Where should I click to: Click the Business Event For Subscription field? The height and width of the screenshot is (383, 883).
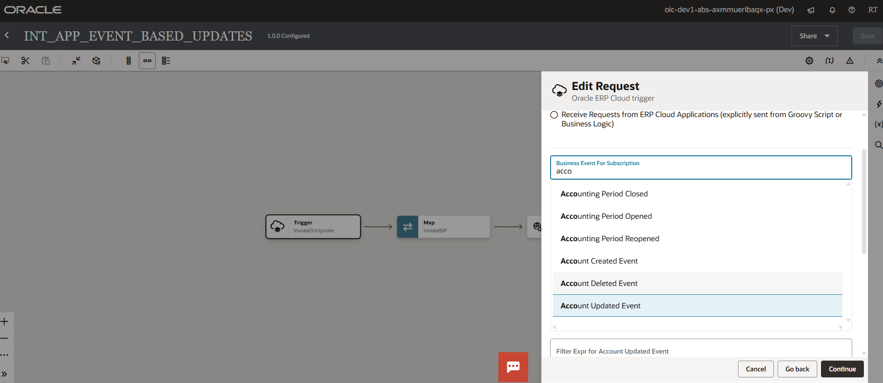(701, 167)
